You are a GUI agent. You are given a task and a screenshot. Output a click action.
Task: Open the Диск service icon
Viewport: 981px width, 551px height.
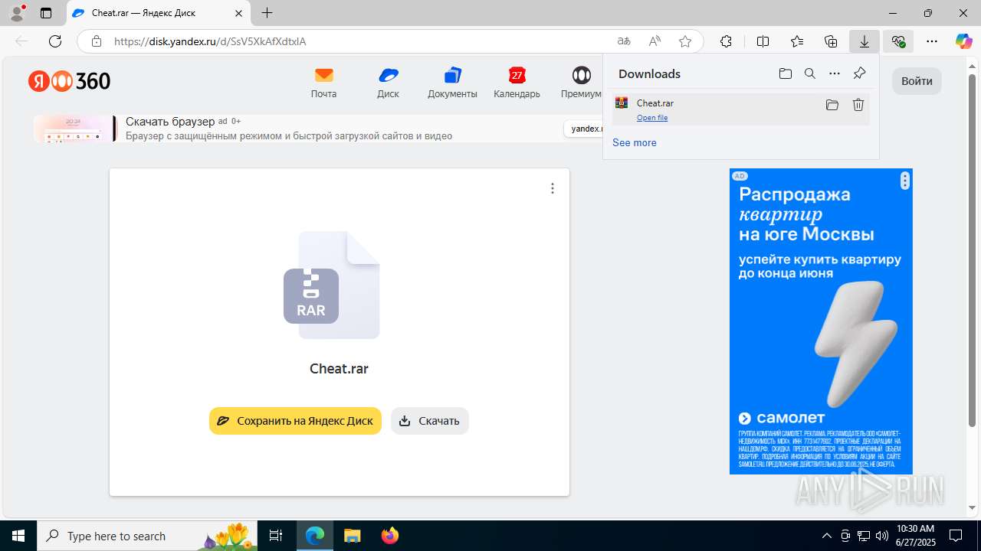coord(388,83)
